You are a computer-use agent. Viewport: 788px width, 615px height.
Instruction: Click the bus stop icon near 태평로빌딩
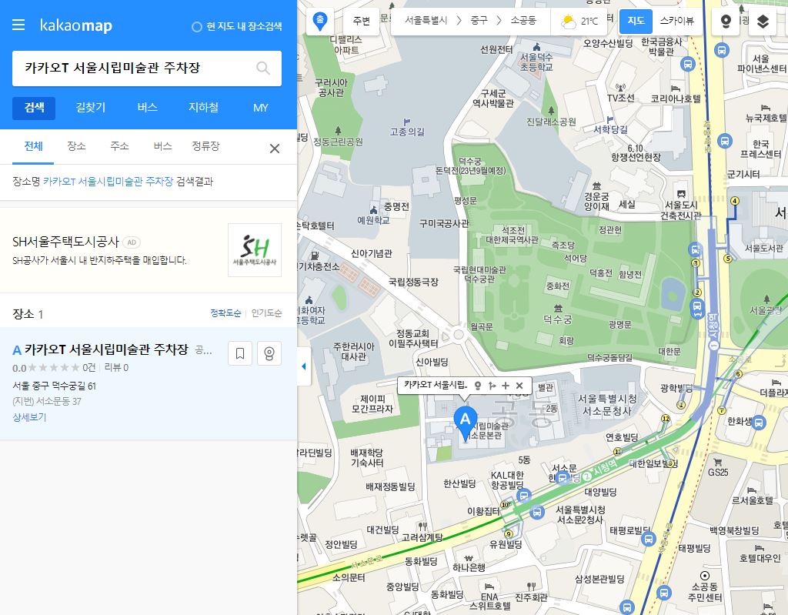[x=648, y=540]
